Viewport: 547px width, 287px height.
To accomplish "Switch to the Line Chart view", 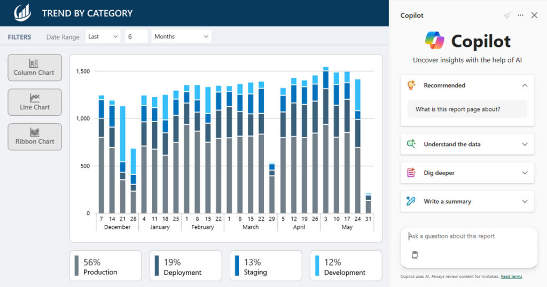I will coord(35,102).
